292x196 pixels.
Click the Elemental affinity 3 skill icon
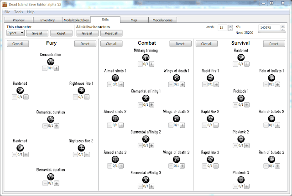pos(146,180)
